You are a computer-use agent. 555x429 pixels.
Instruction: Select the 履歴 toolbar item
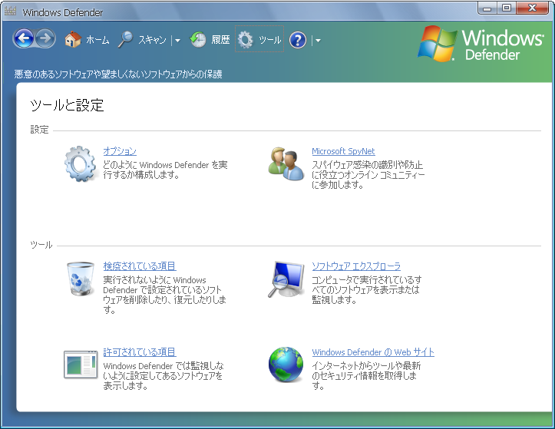[x=220, y=40]
